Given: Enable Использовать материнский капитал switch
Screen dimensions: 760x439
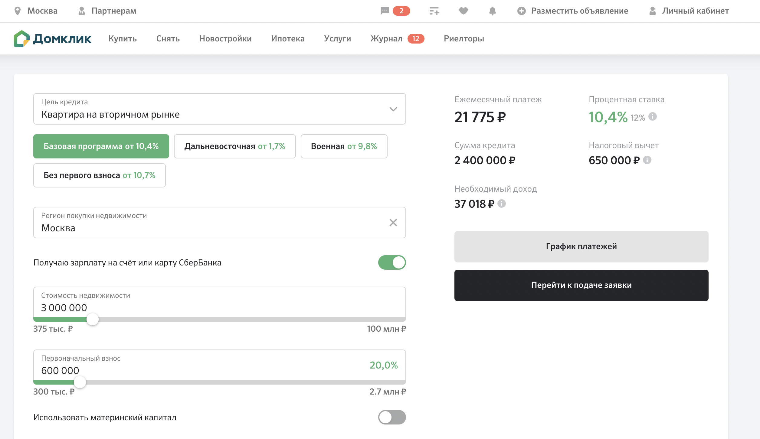Looking at the screenshot, I should coord(392,417).
